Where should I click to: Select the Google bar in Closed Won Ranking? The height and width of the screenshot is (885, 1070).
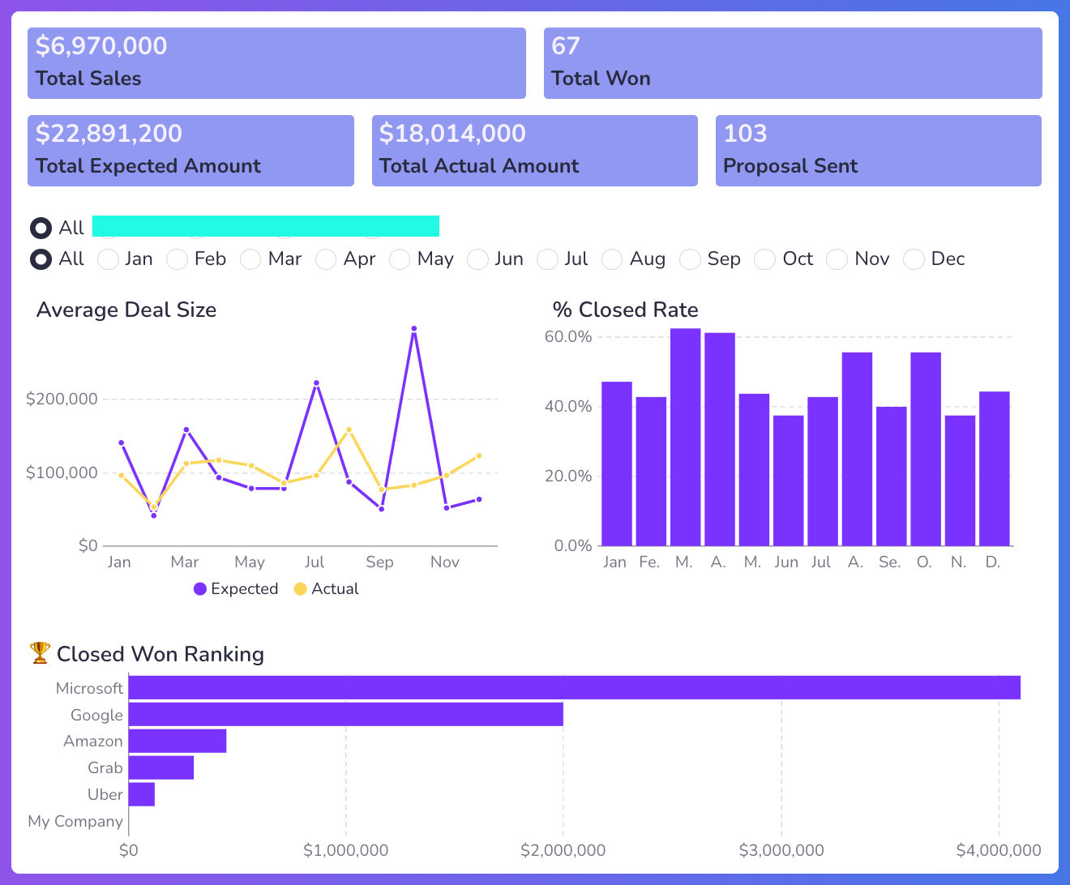[x=346, y=714]
